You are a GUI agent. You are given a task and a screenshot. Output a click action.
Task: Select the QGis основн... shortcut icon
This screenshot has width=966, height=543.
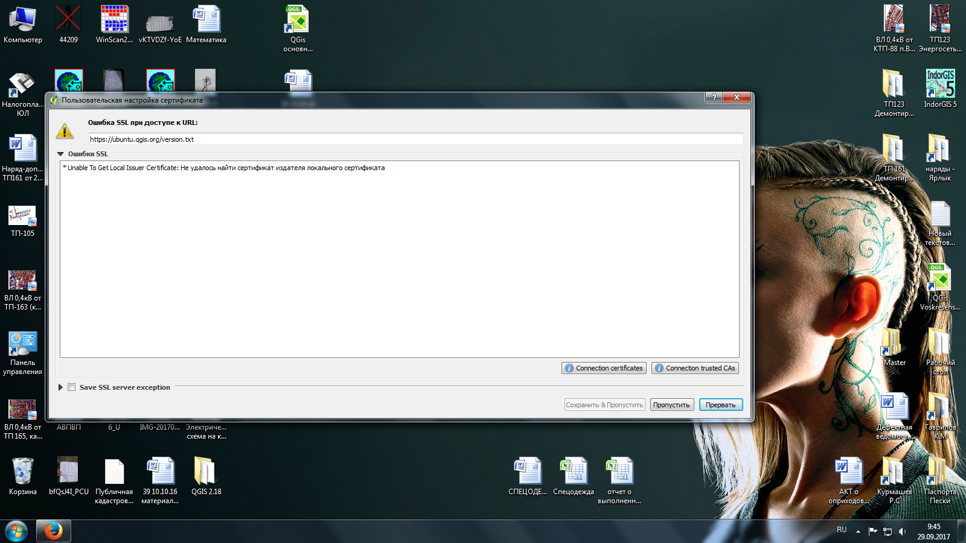click(x=298, y=28)
